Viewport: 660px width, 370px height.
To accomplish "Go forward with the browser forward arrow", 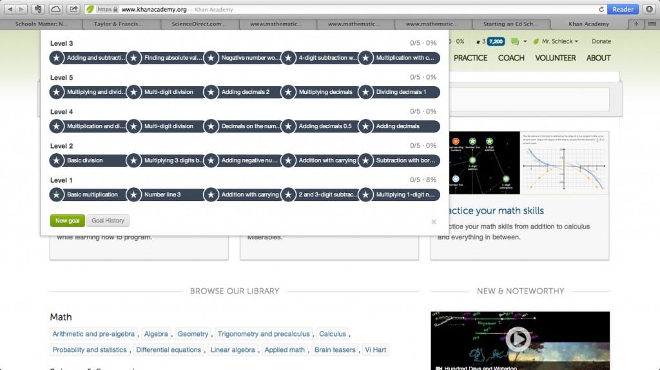I will pos(21,9).
